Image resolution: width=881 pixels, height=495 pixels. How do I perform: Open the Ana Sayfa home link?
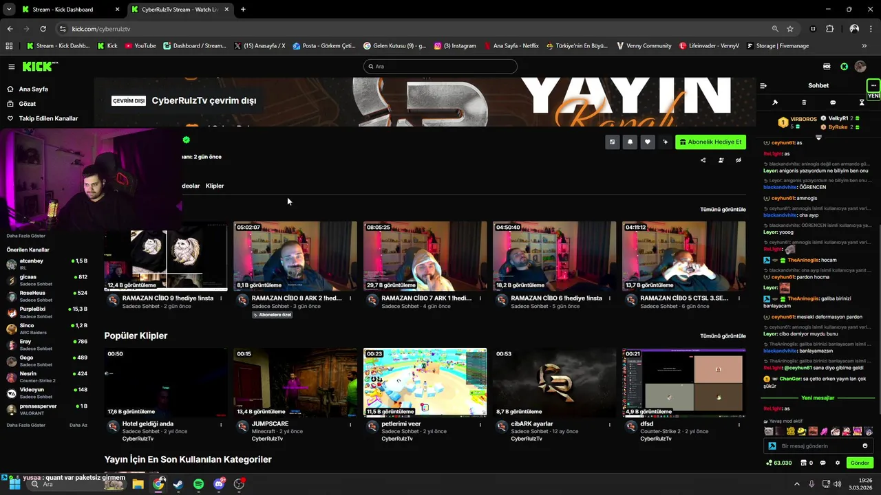[x=28, y=89]
